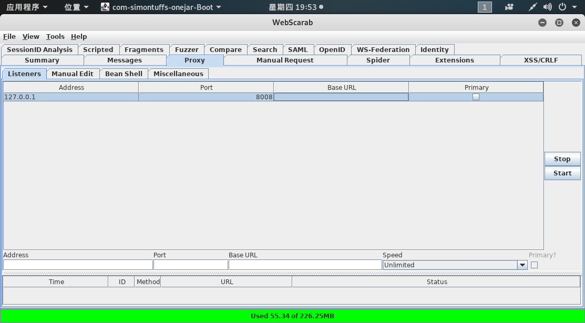Go to the OpenID tab
Screen dimensions: 585x323
pos(332,49)
